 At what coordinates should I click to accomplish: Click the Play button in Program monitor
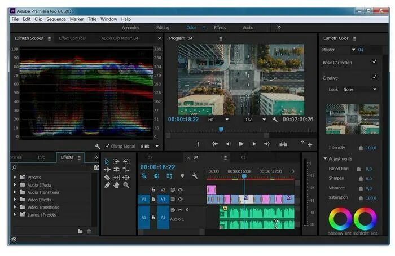(241, 144)
